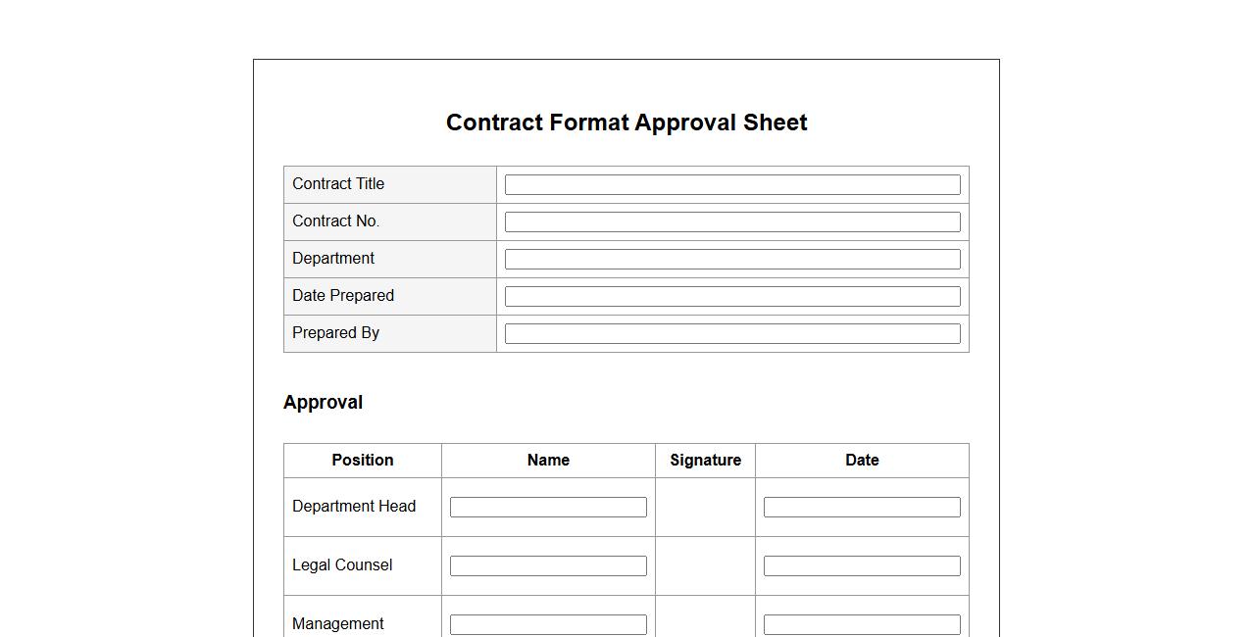Click the Approval section heading

(323, 403)
